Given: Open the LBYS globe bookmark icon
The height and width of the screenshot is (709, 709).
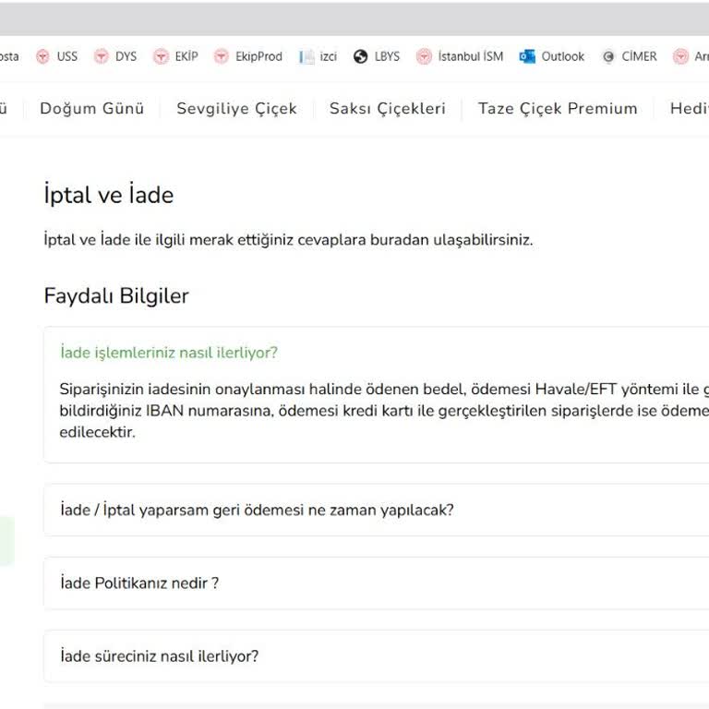Looking at the screenshot, I should coord(360,56).
